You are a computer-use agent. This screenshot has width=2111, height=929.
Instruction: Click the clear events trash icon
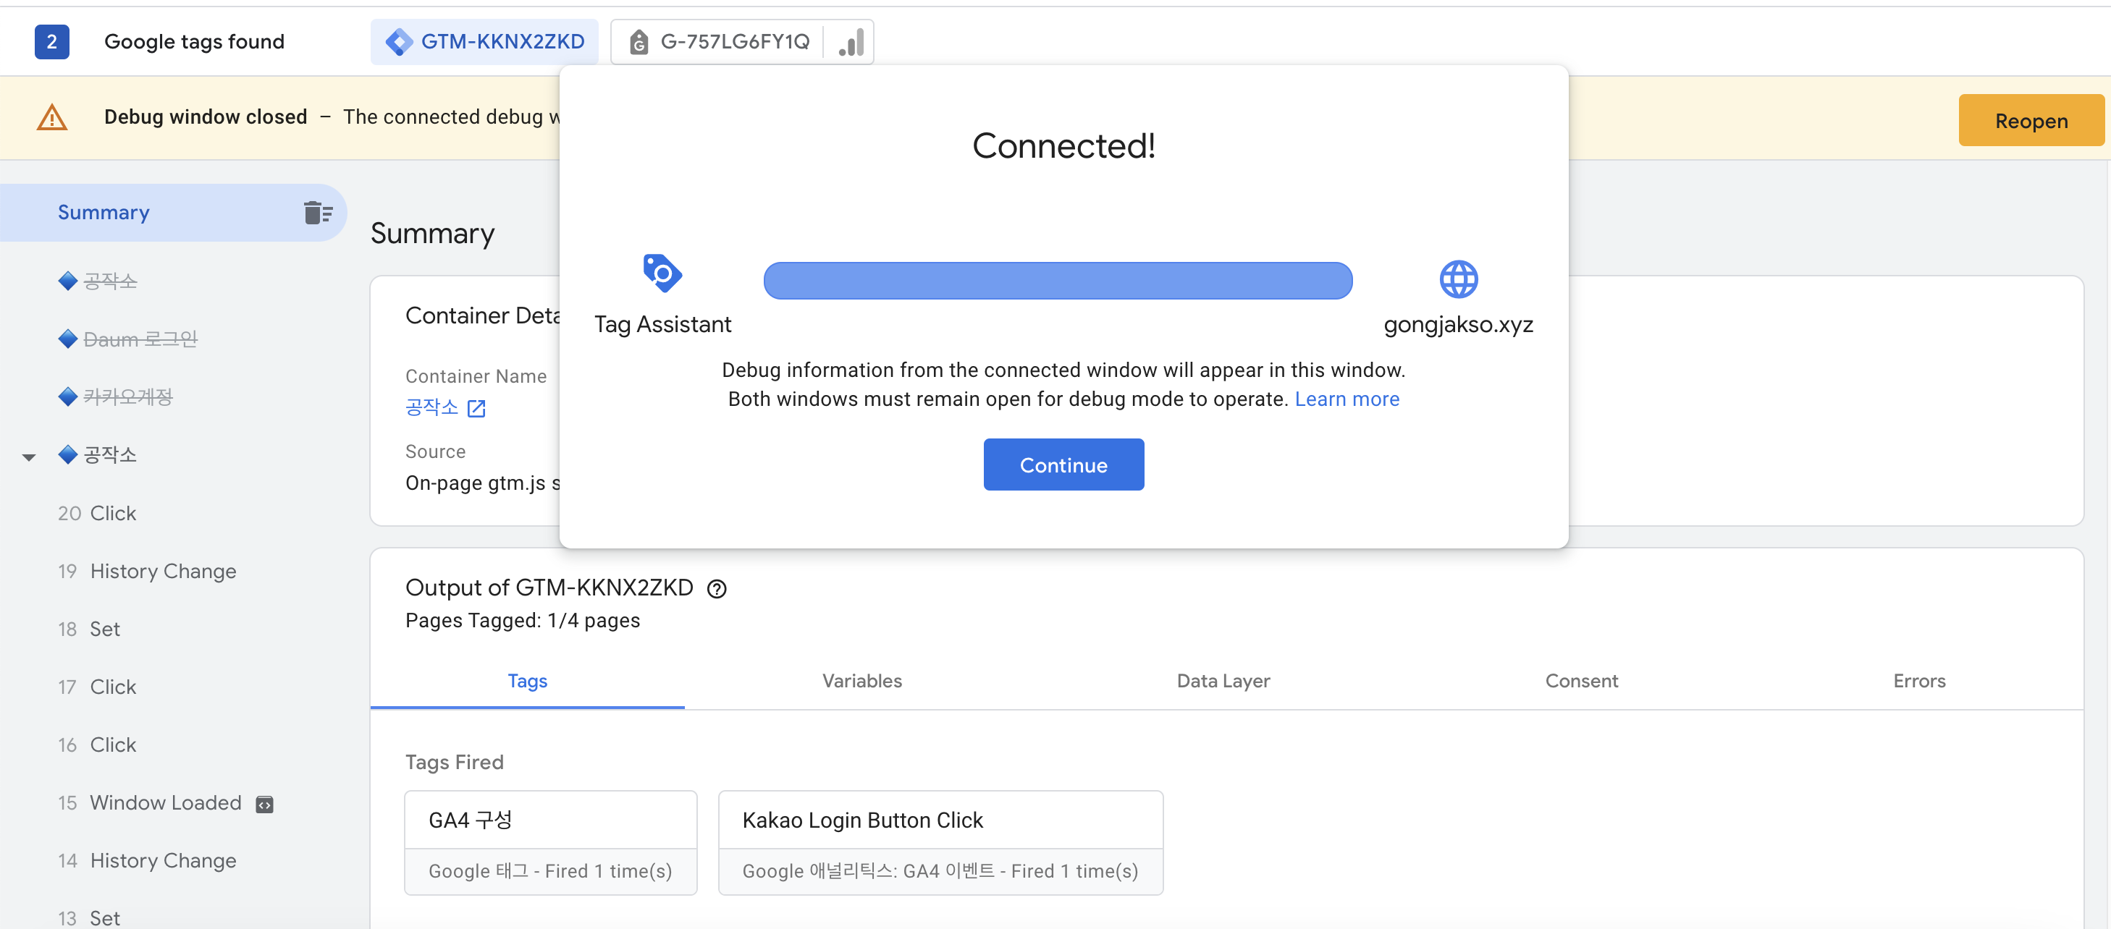(x=317, y=213)
